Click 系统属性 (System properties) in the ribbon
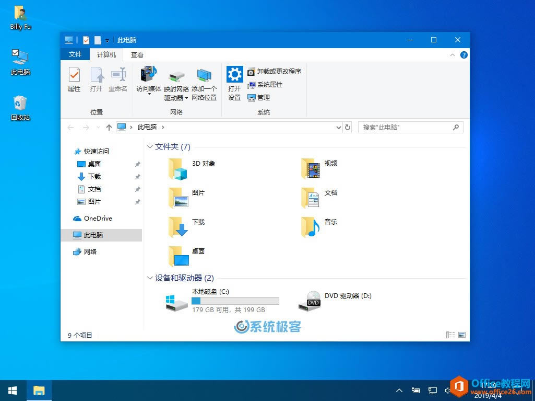The image size is (535, 401). tap(265, 85)
